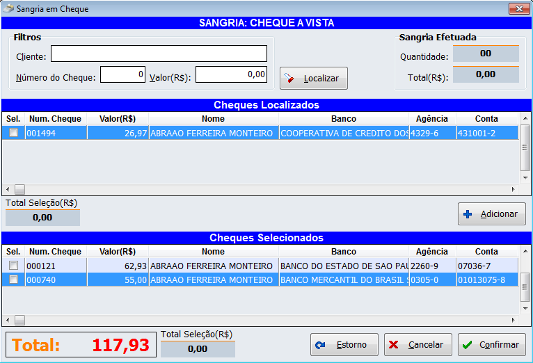
Task: Click the plus icon on Adicionar
Action: [x=468, y=214]
